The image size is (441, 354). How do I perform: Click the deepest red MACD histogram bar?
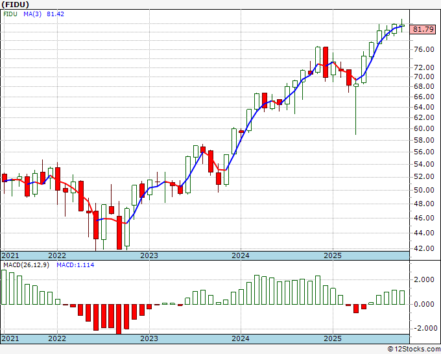pyautogui.click(x=119, y=319)
